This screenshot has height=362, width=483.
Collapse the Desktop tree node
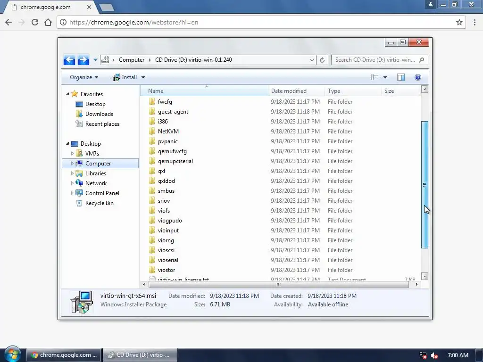point(67,143)
